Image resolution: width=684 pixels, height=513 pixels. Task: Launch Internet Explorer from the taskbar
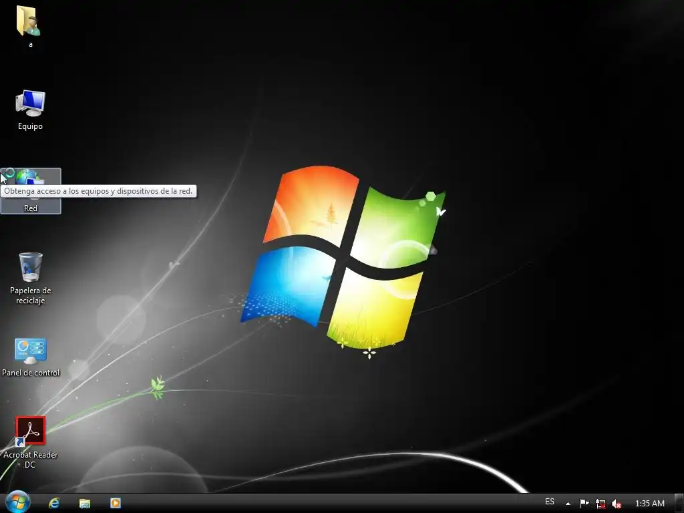tap(54, 503)
